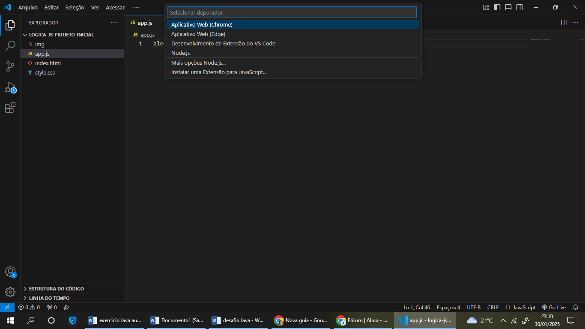Click the remote window status icon
The height and width of the screenshot is (329, 585).
(7, 307)
